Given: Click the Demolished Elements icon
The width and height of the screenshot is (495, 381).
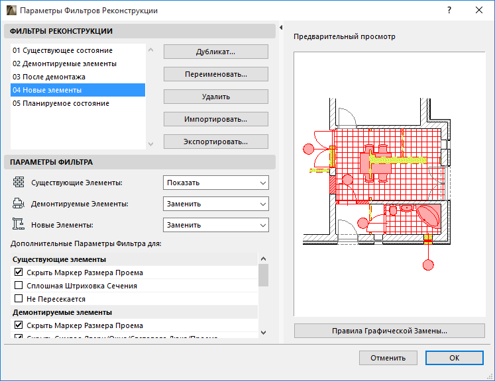Looking at the screenshot, I should [19, 204].
